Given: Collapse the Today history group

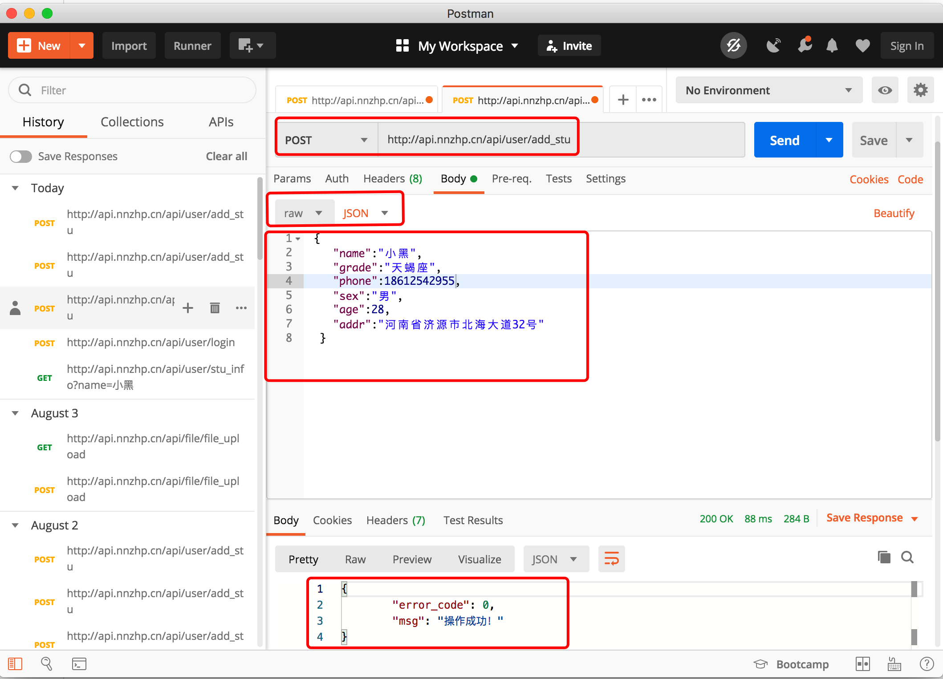Looking at the screenshot, I should tap(15, 188).
